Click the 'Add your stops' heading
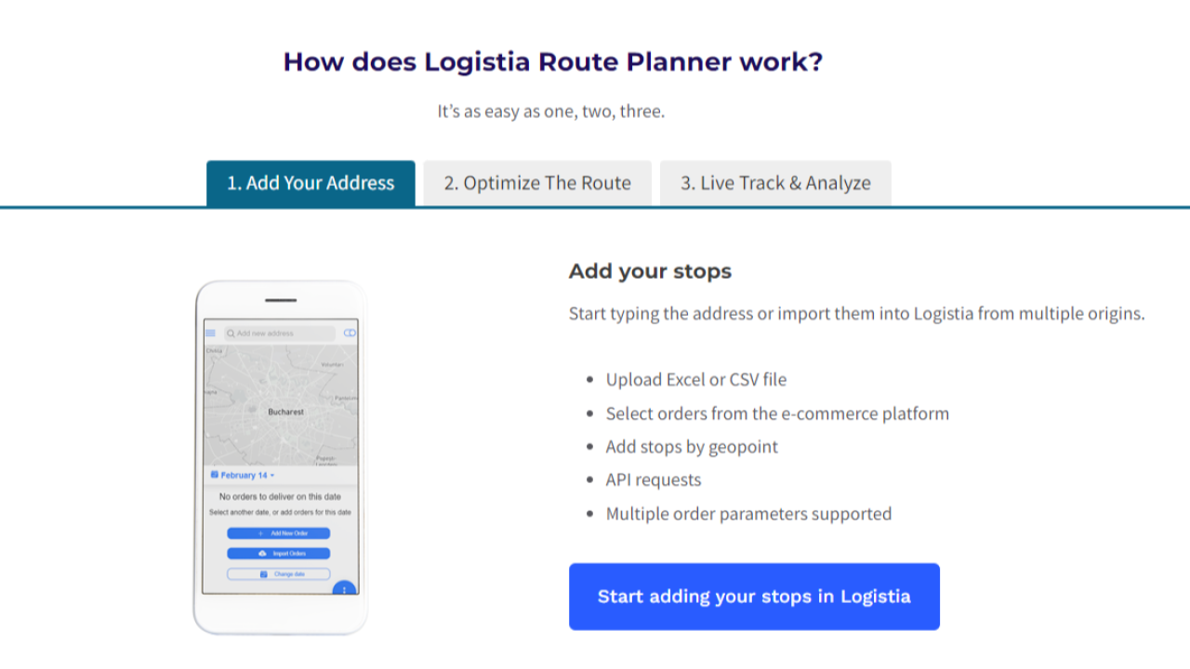 point(650,271)
